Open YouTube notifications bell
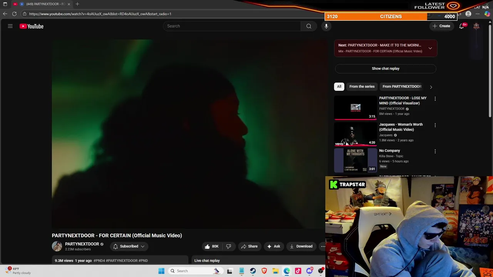The image size is (493, 277). (461, 26)
